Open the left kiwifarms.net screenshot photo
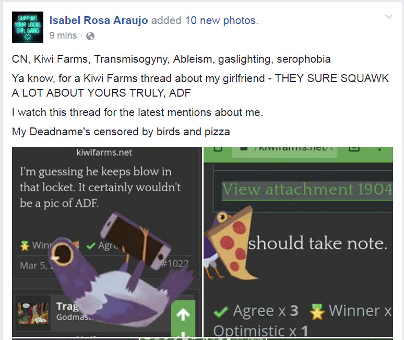 coord(107,241)
